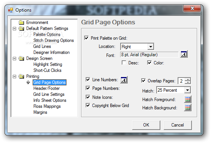Viewport: 211px width, 143px height.
Task: Collapse the Default Pattern Settings node
Action: click(14, 28)
